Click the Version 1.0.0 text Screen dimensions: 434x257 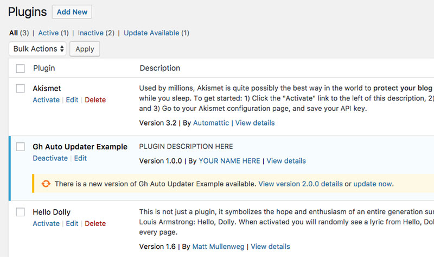coord(161,161)
